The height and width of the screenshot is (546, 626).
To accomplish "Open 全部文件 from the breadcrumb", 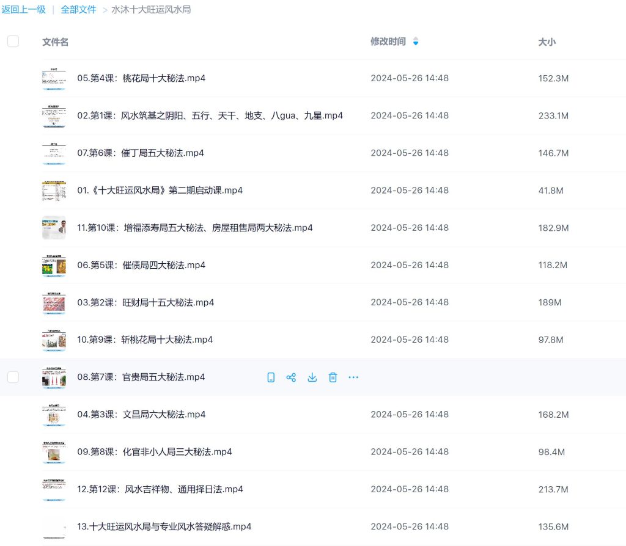I will (78, 9).
